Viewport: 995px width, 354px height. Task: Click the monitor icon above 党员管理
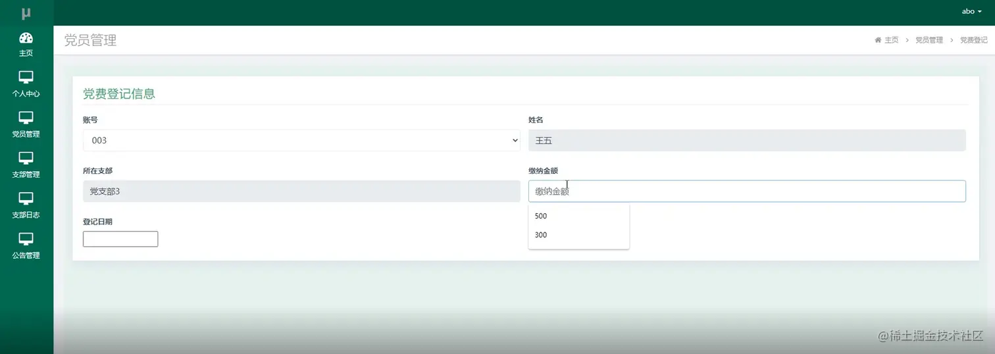(x=26, y=118)
